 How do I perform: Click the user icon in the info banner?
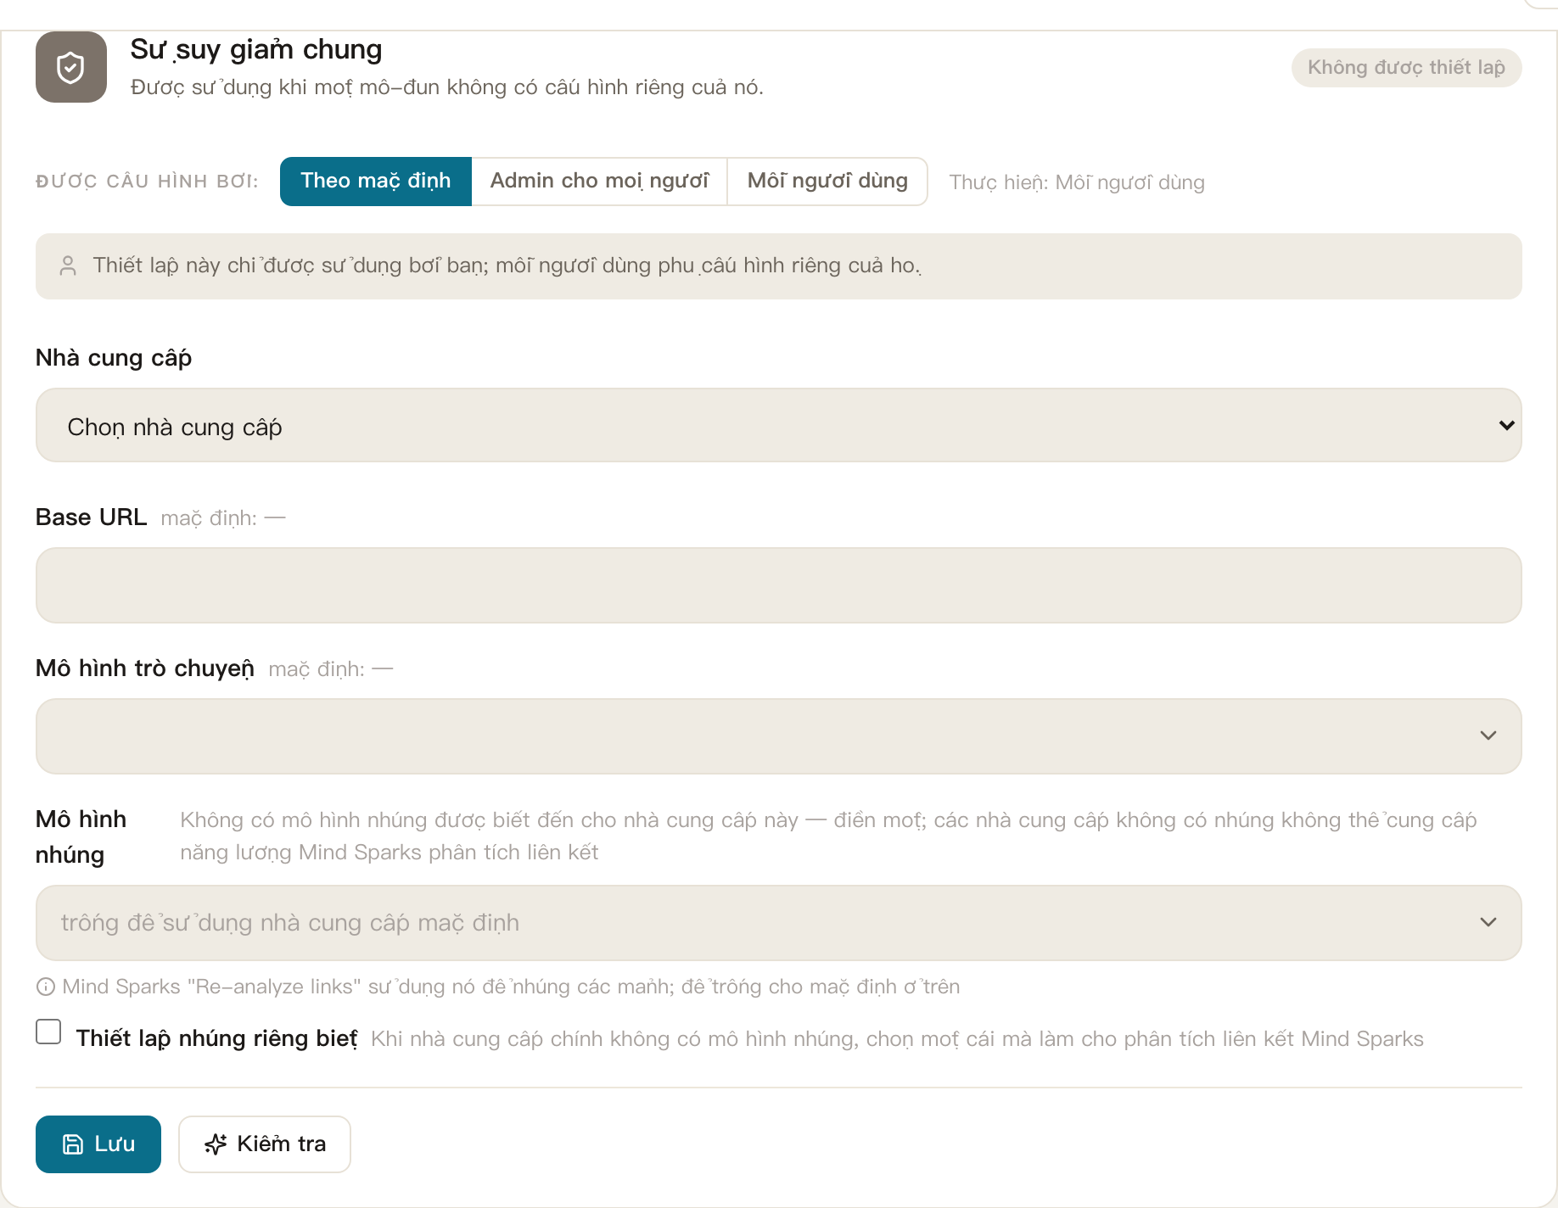click(x=68, y=266)
